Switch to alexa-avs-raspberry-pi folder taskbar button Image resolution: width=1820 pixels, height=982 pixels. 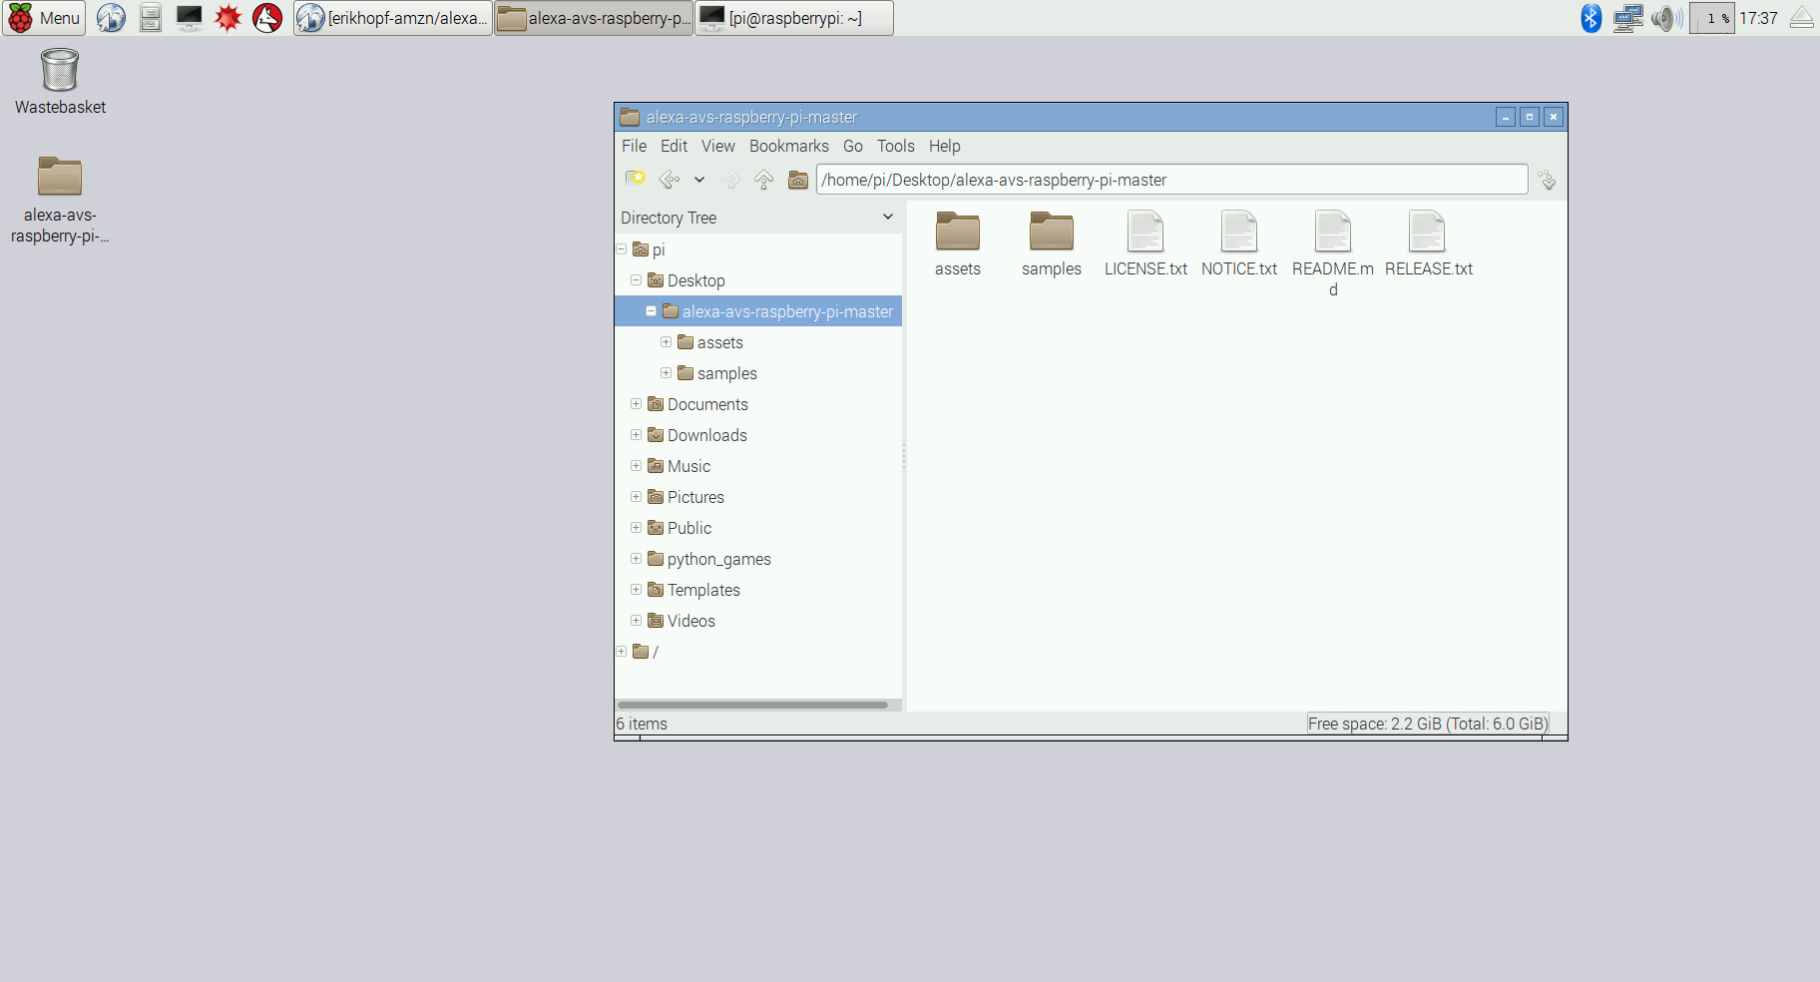594,18
